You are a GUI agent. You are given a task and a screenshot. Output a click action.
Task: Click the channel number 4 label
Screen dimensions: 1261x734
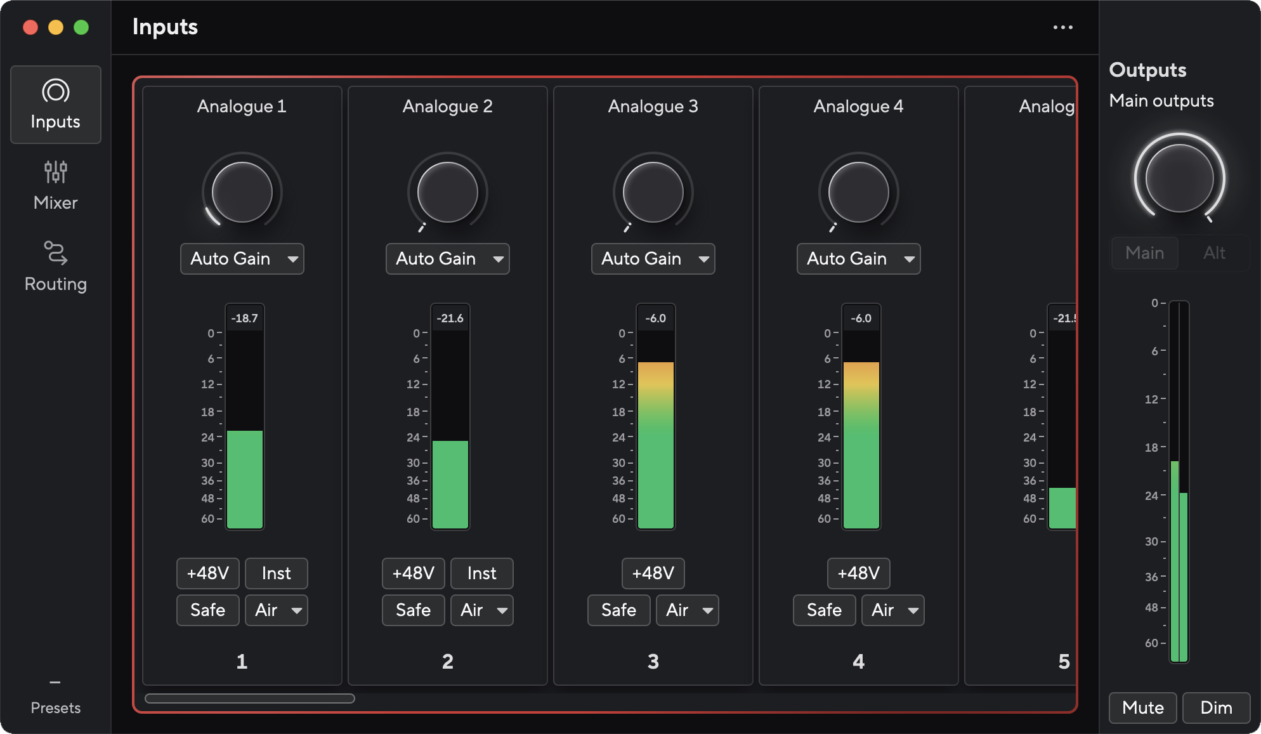tap(859, 662)
